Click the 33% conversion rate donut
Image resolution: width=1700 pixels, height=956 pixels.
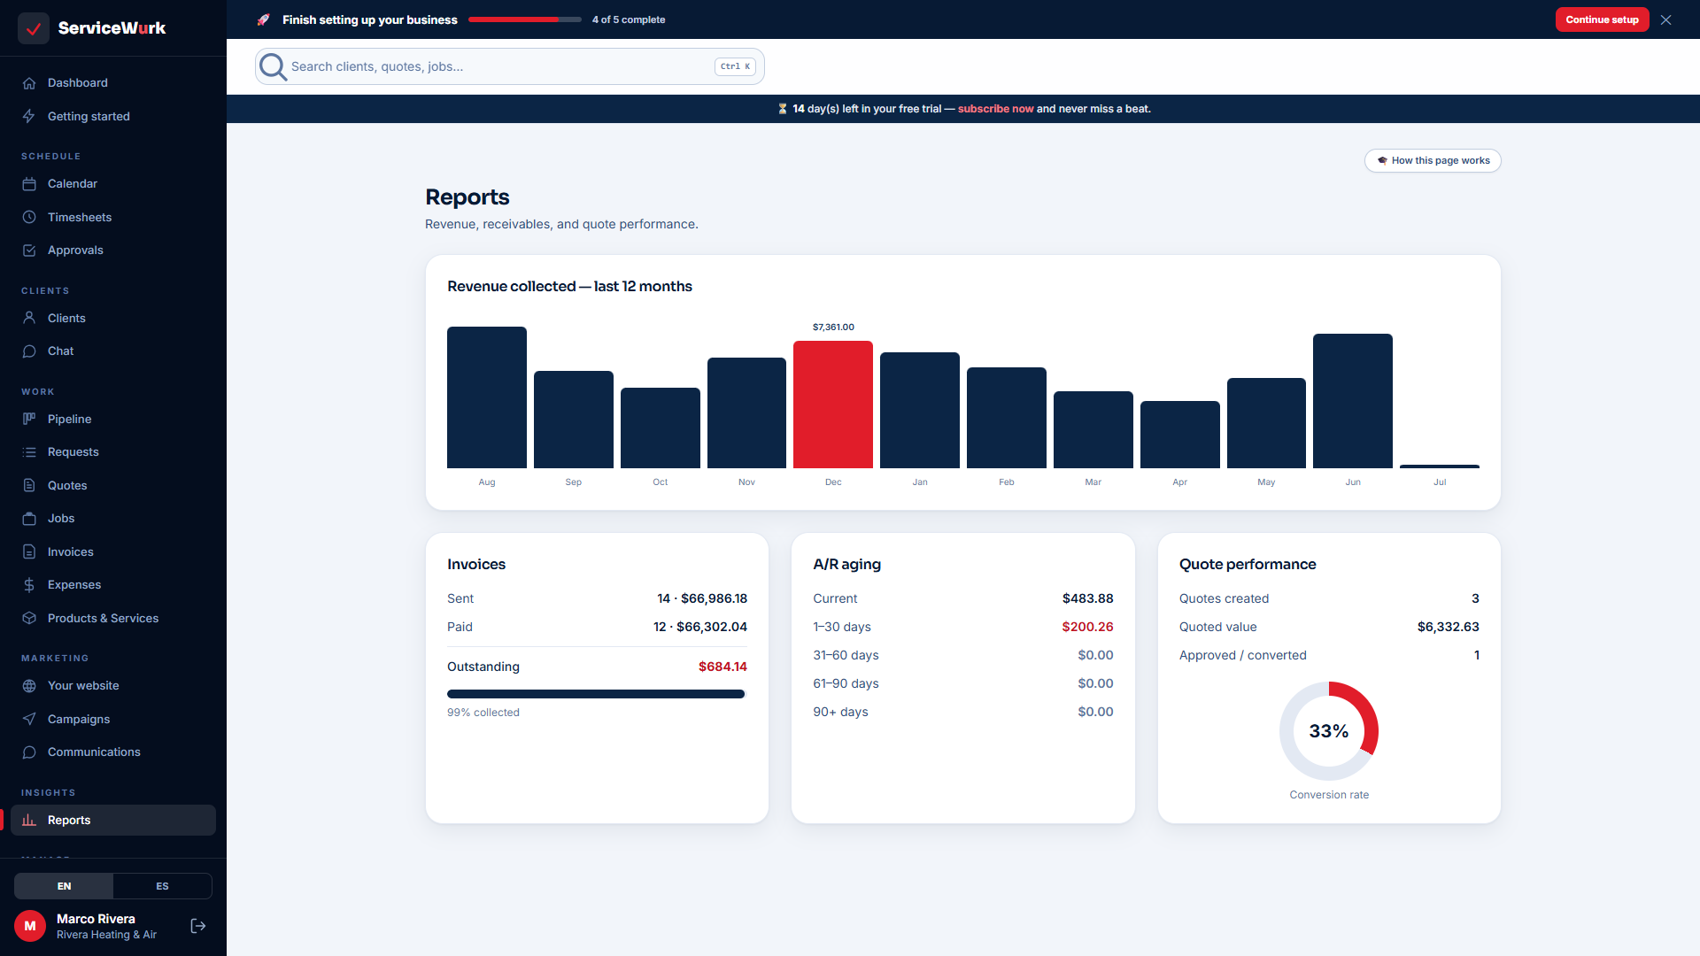(x=1329, y=731)
